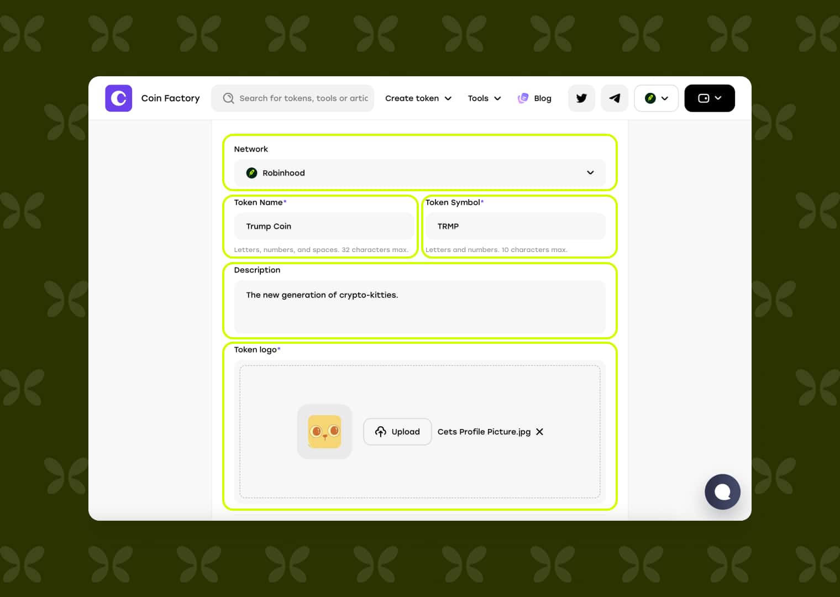Open the chat support bubble
This screenshot has height=597, width=840.
pos(722,492)
